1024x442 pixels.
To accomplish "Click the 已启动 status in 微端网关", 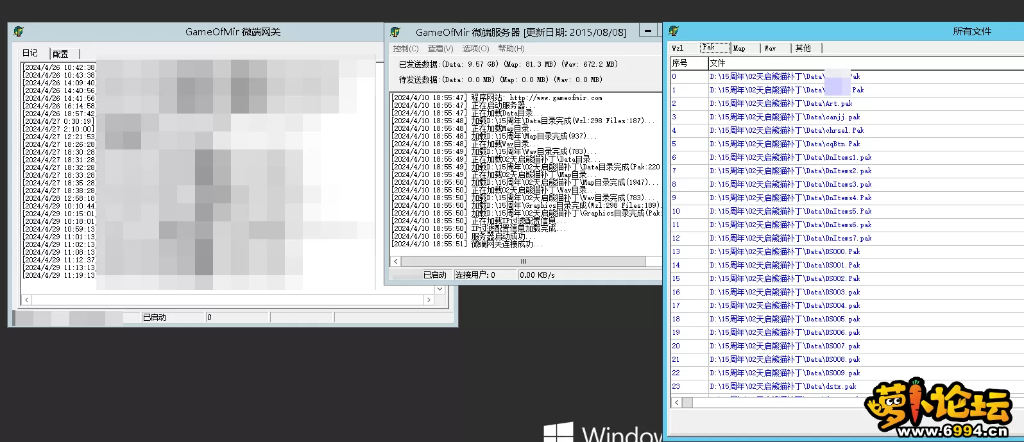I will (x=154, y=317).
